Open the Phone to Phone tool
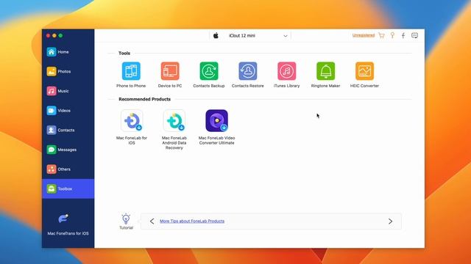 [x=131, y=71]
